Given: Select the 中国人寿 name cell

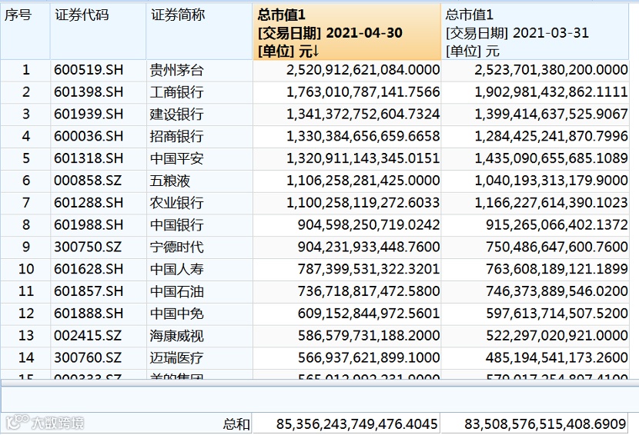Looking at the screenshot, I should (176, 268).
